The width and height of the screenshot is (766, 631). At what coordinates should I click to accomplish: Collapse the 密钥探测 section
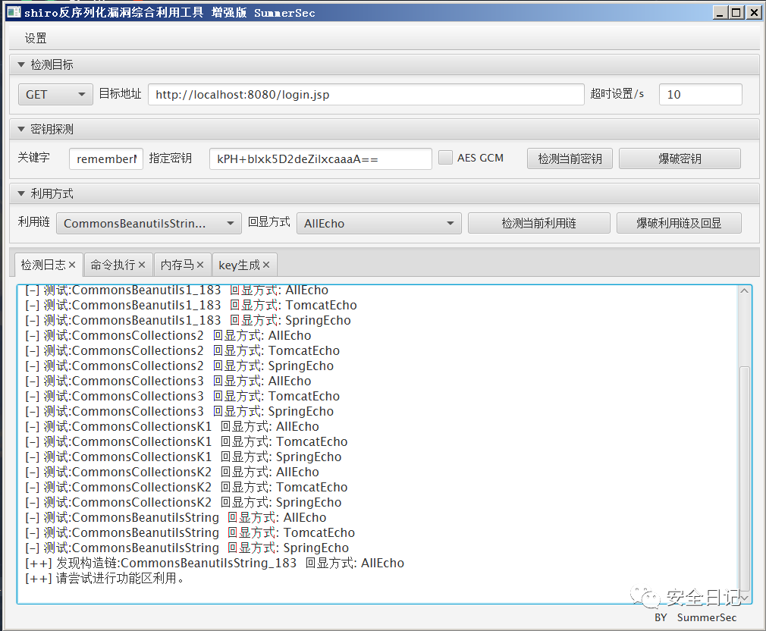tap(21, 129)
